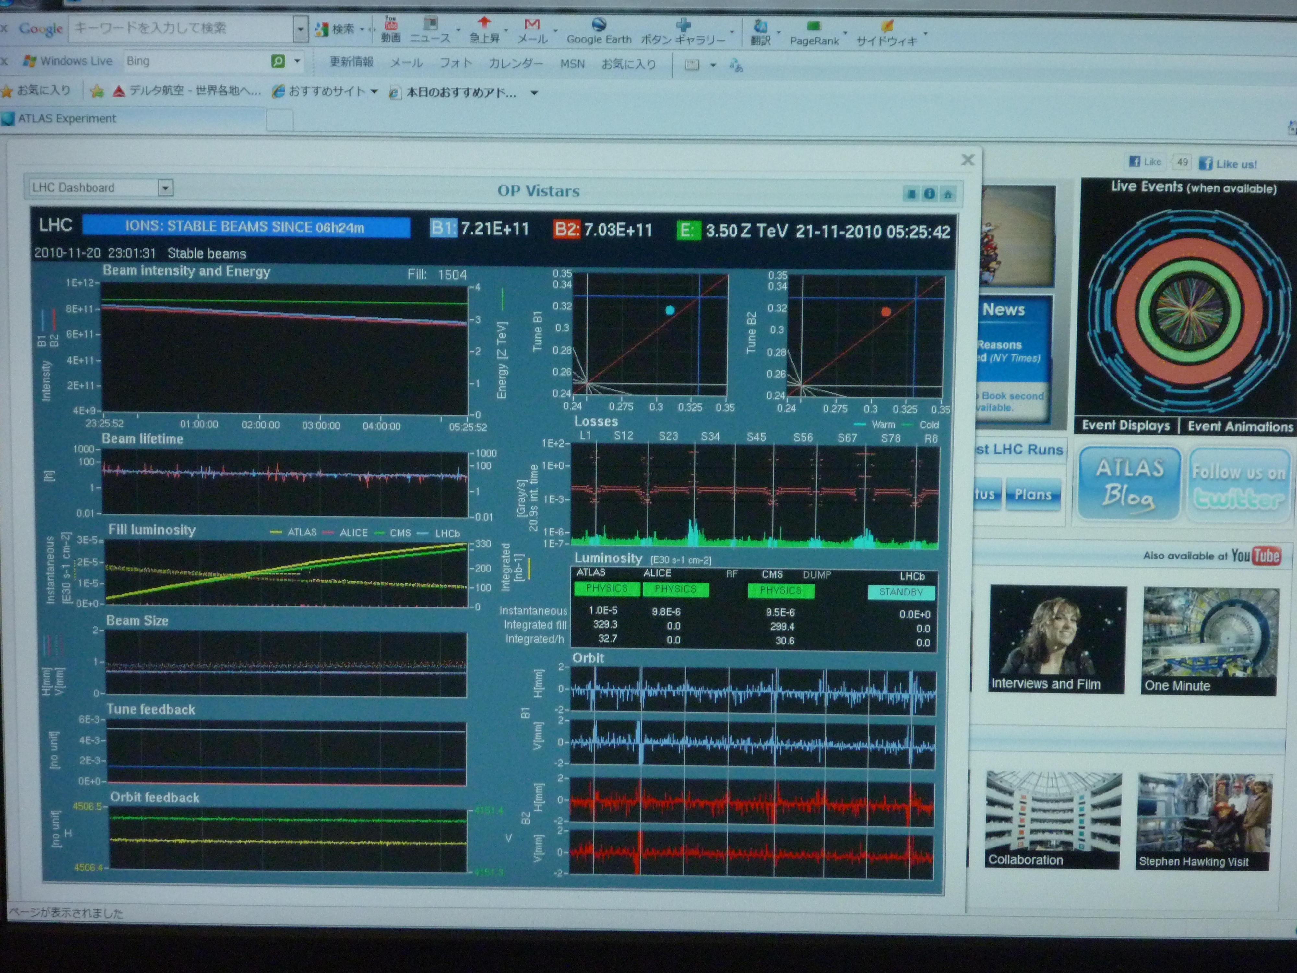The image size is (1297, 973).
Task: Close the OP Vistars popup
Action: click(x=968, y=160)
